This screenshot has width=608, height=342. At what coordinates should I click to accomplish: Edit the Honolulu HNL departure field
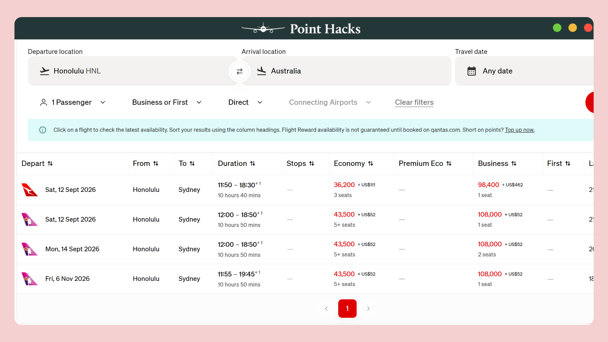pos(132,71)
